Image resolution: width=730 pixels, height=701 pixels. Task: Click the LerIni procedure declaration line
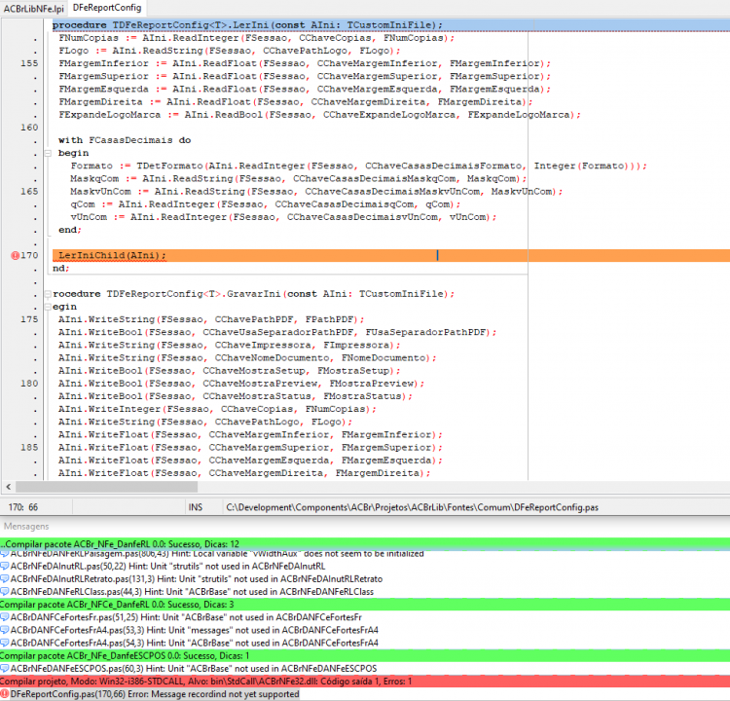click(391, 25)
